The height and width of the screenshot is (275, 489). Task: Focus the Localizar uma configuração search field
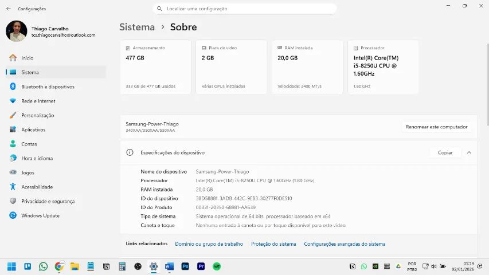pos(245,9)
